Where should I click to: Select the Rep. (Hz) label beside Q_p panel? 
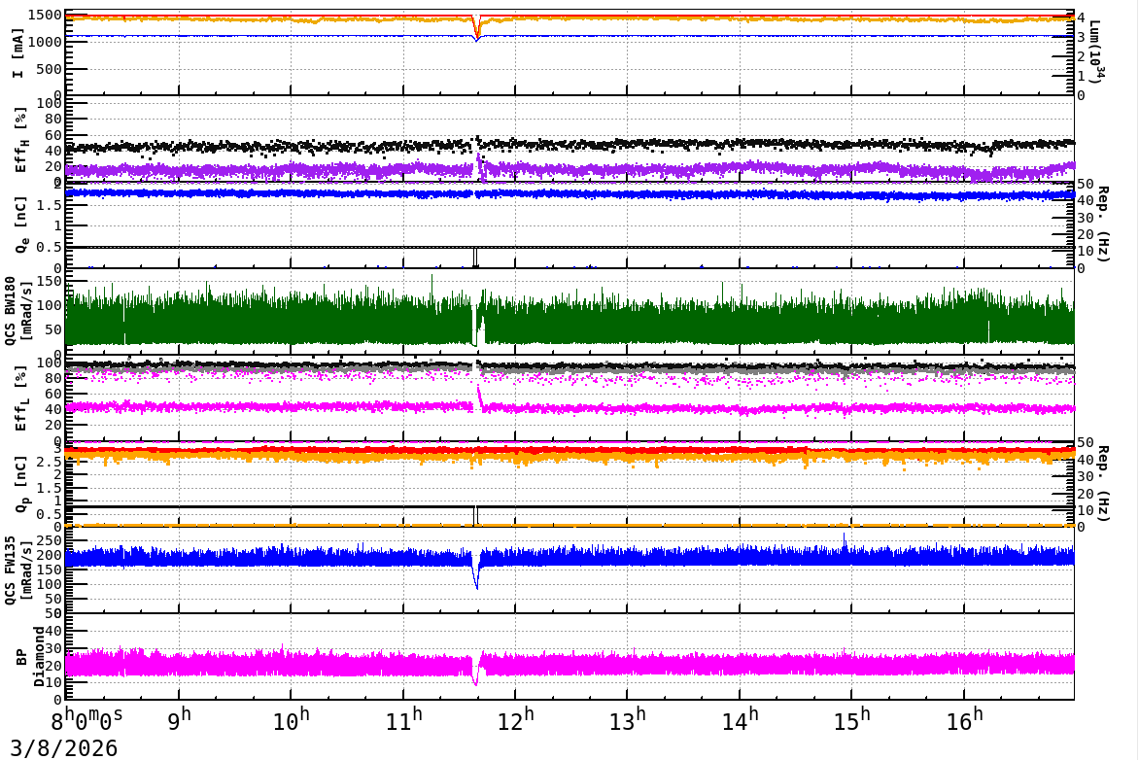(x=1103, y=484)
